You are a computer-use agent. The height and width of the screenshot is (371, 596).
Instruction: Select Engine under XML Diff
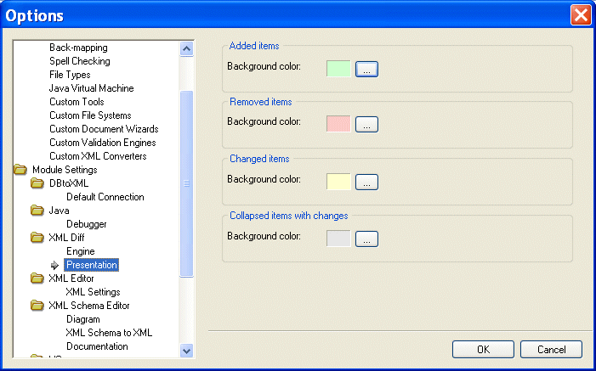pyautogui.click(x=81, y=251)
